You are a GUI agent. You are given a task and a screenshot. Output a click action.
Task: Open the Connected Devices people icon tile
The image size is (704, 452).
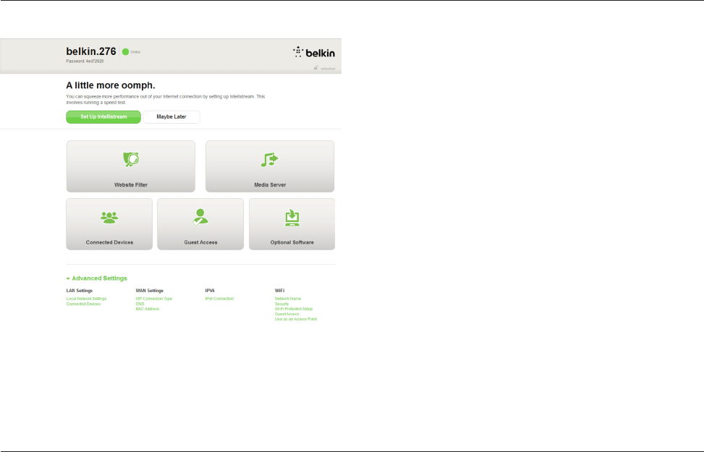coord(109,224)
